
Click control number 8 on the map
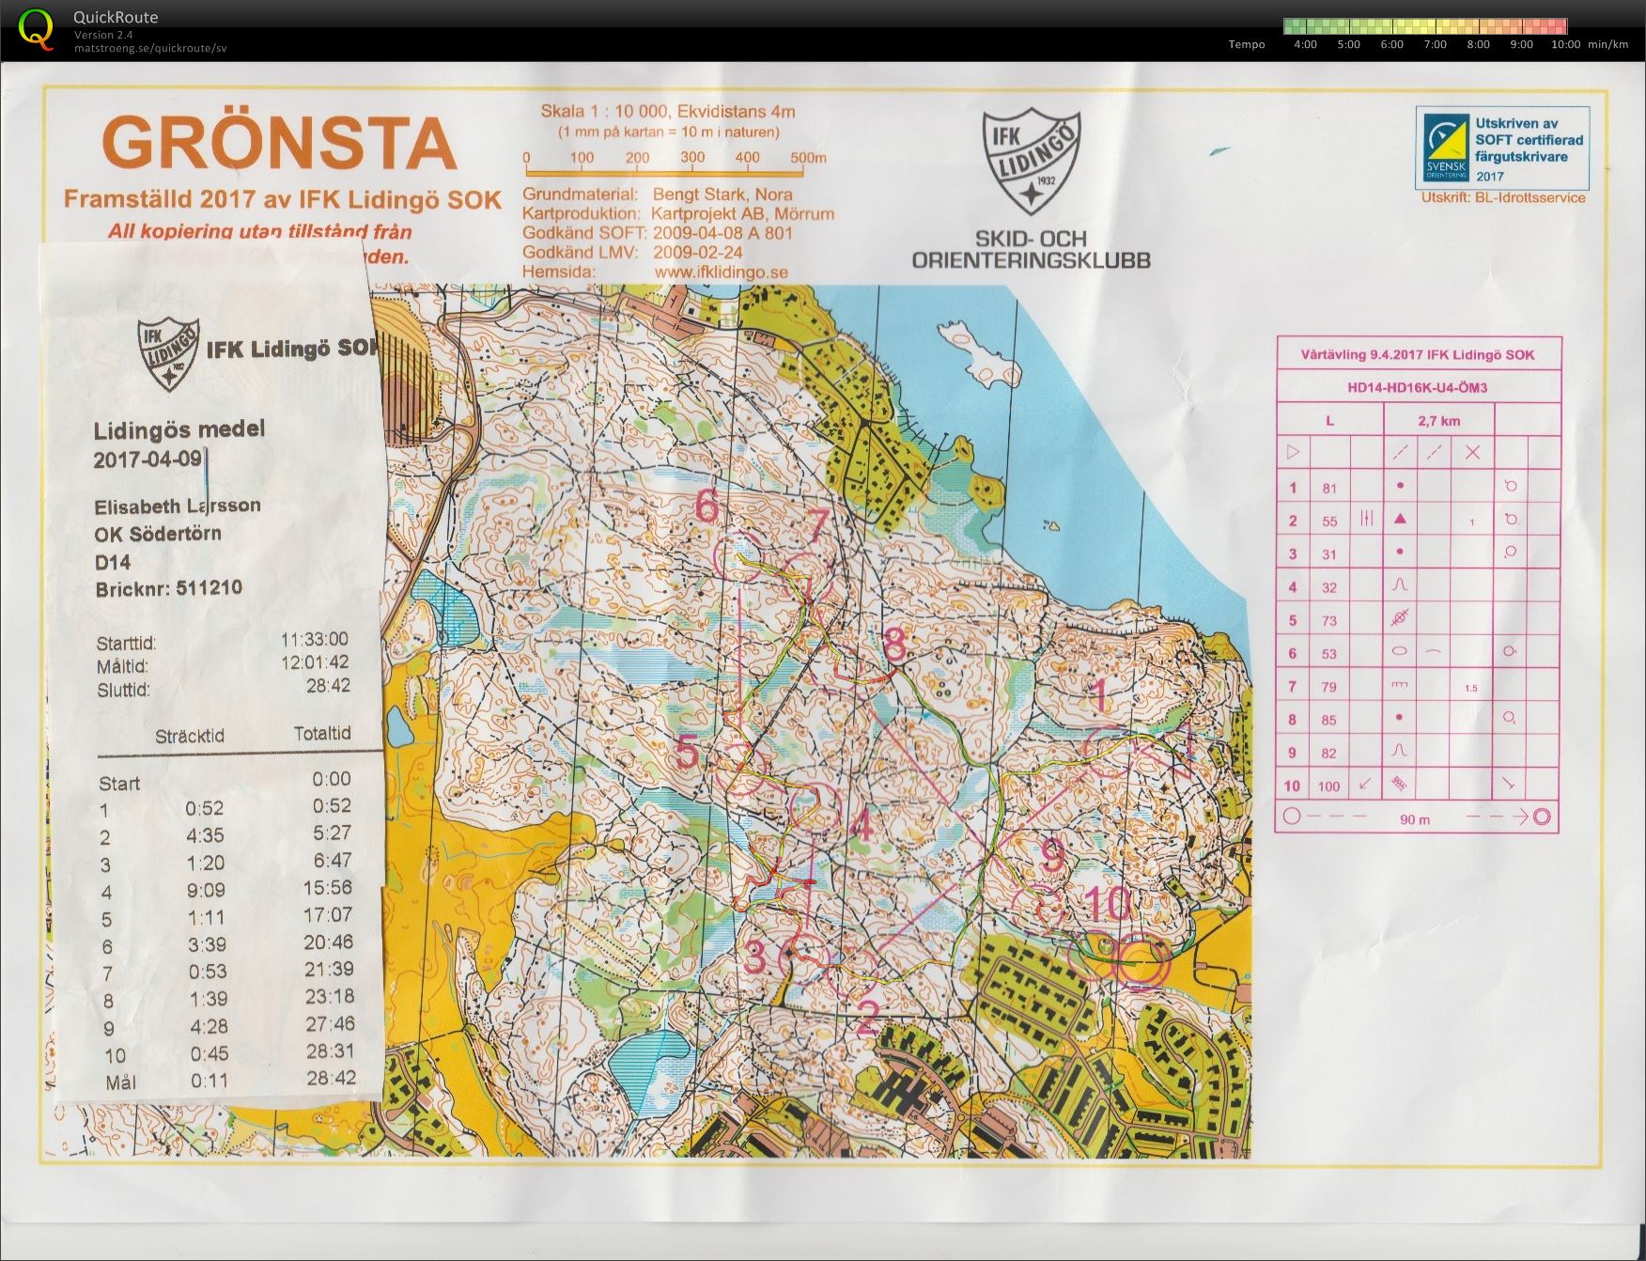[x=894, y=646]
